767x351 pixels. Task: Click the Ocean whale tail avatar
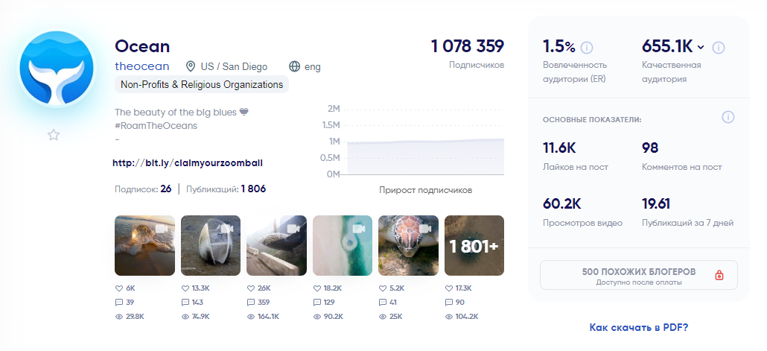[56, 68]
